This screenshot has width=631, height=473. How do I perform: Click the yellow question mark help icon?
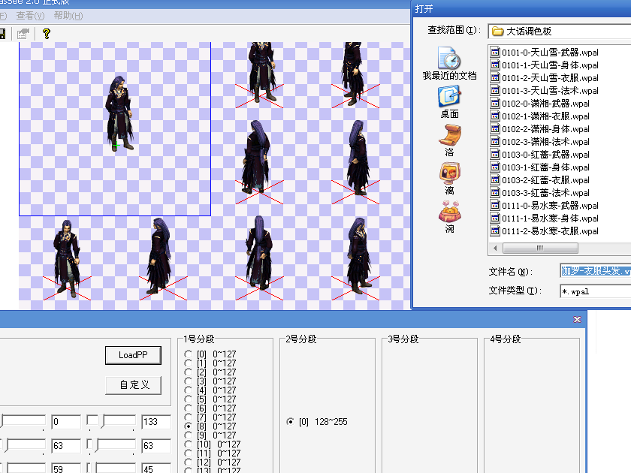coord(47,34)
